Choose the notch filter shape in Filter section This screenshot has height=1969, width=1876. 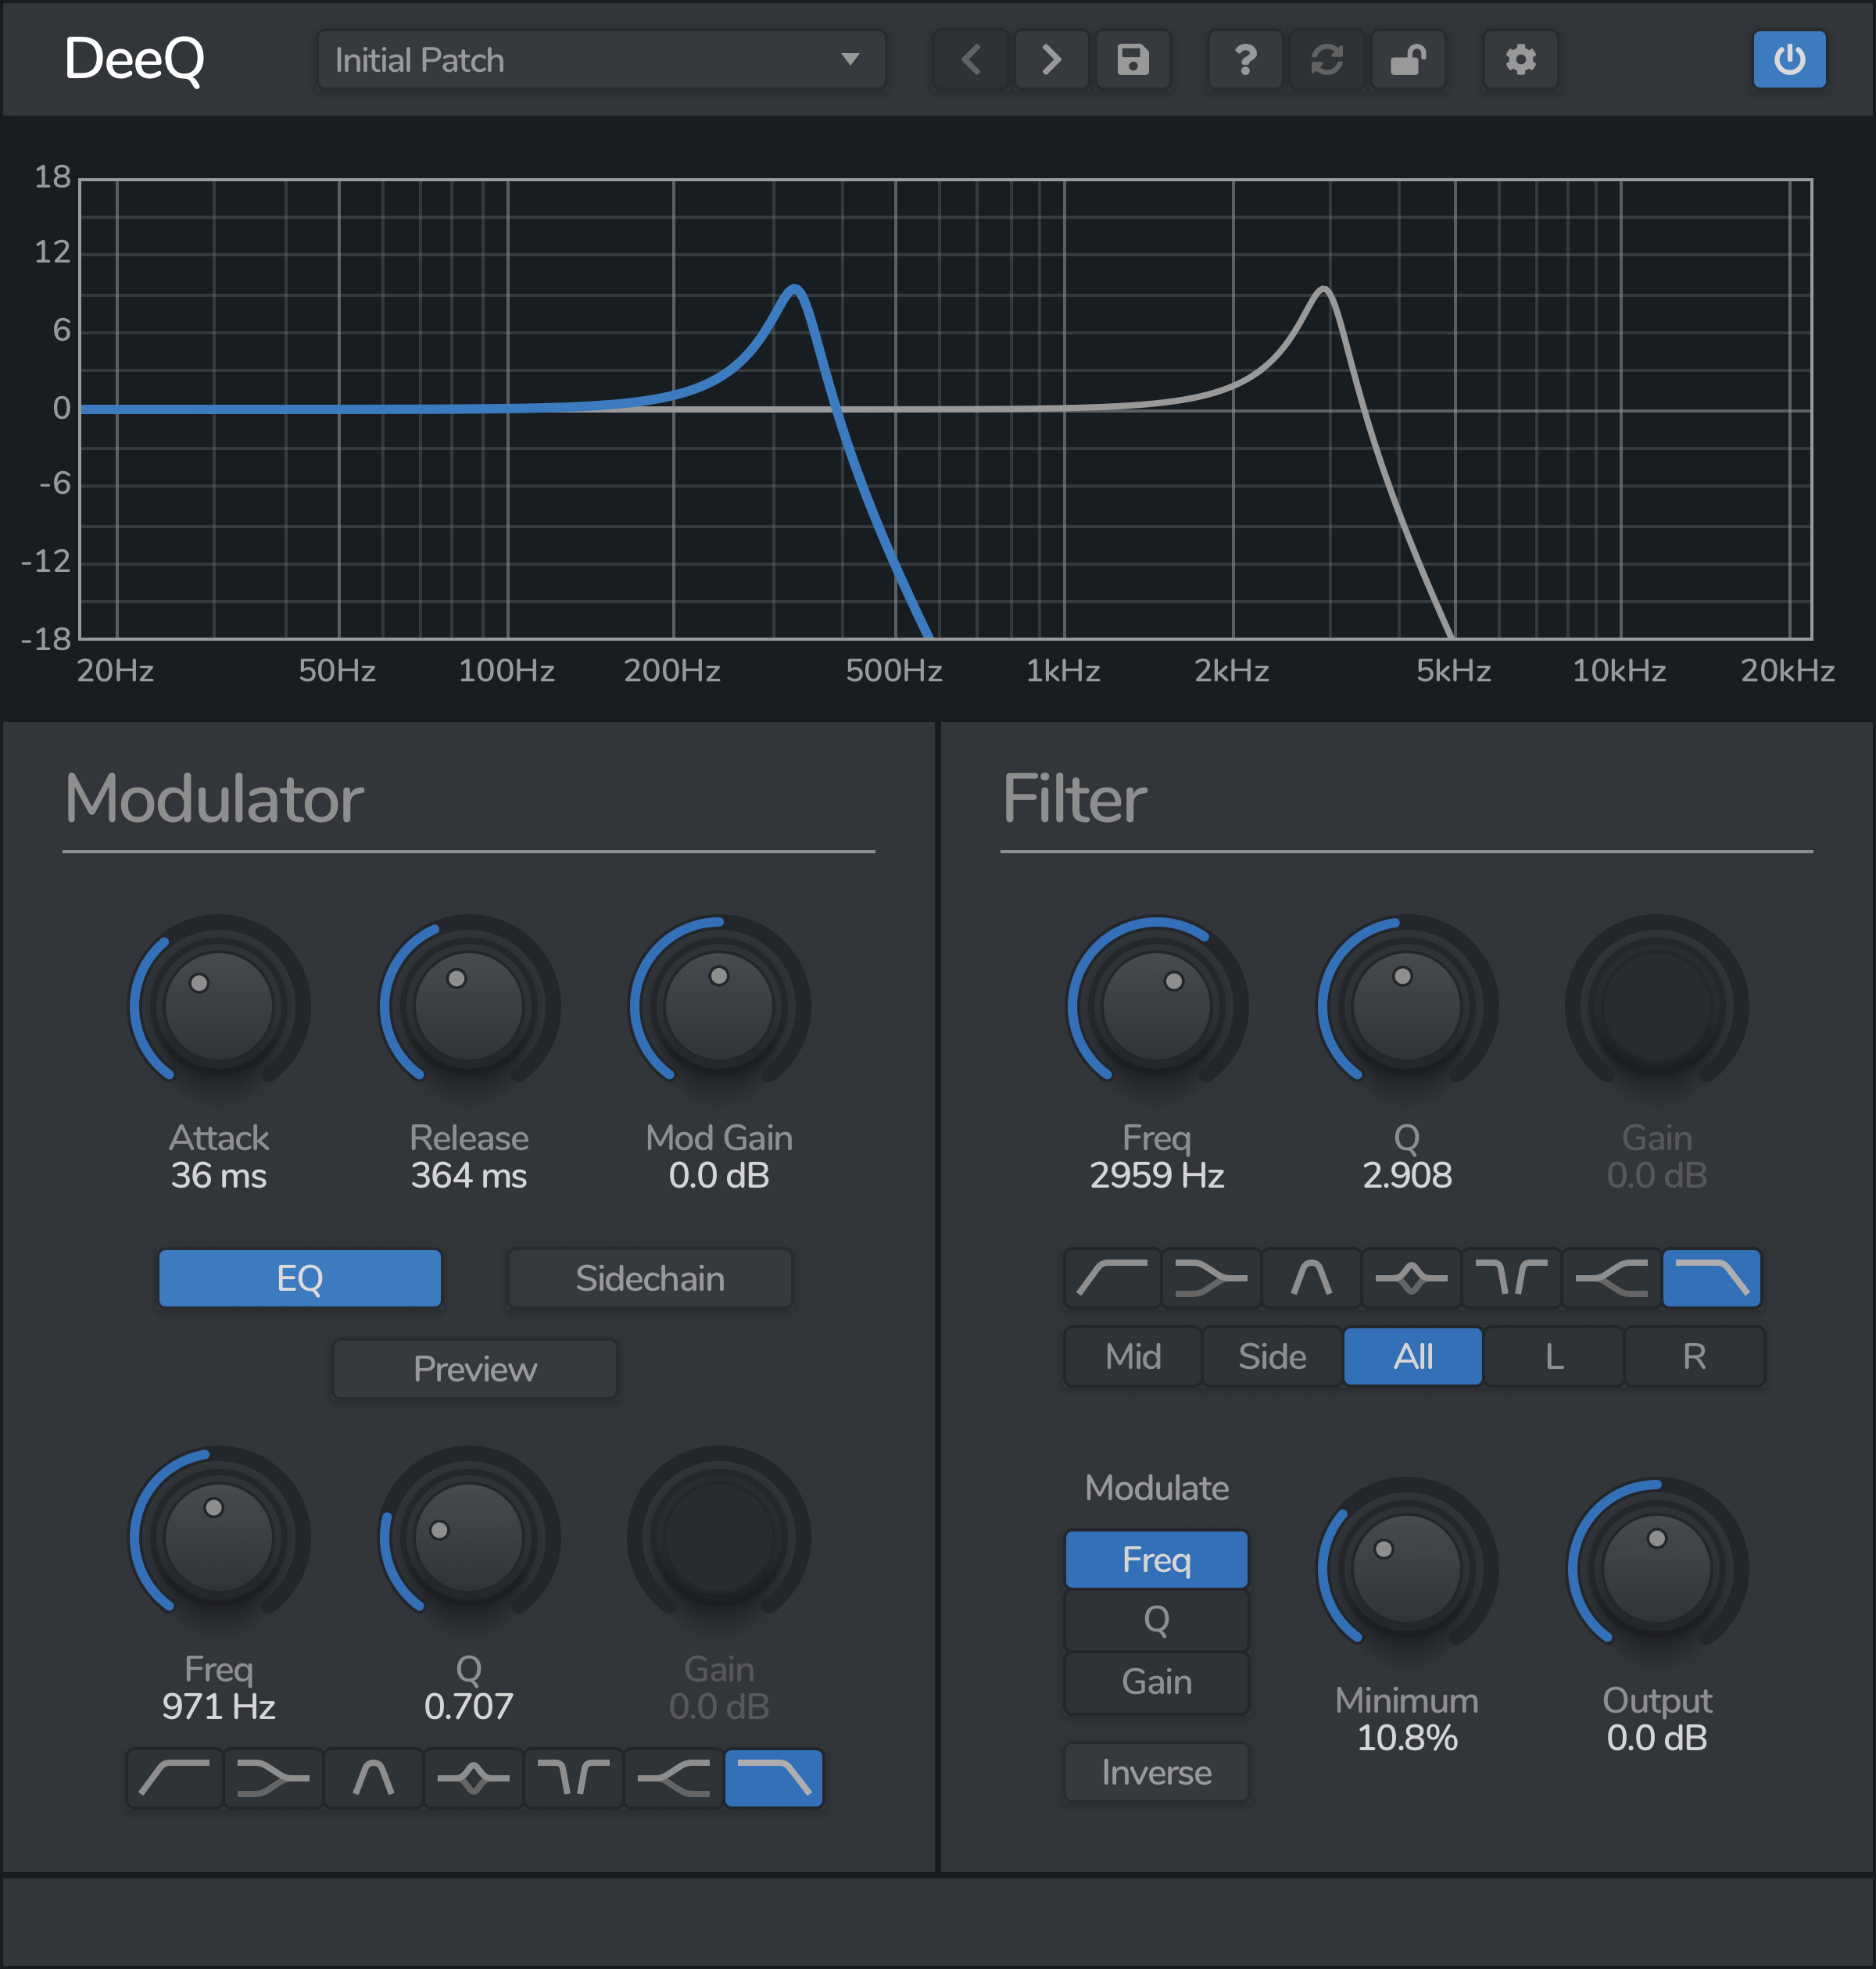pos(1511,1278)
